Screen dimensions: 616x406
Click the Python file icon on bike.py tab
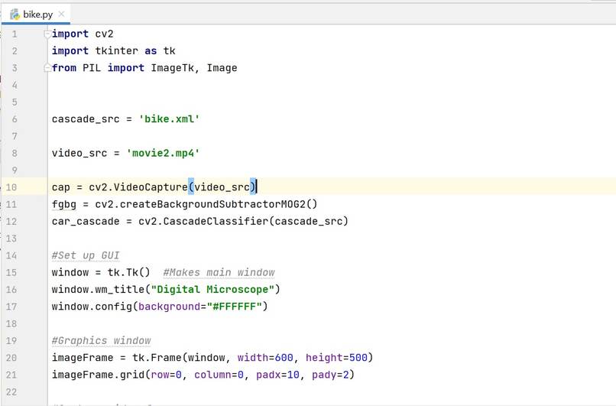(x=15, y=15)
